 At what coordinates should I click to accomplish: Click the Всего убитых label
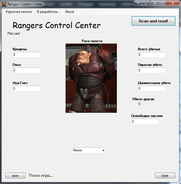coord(149,49)
